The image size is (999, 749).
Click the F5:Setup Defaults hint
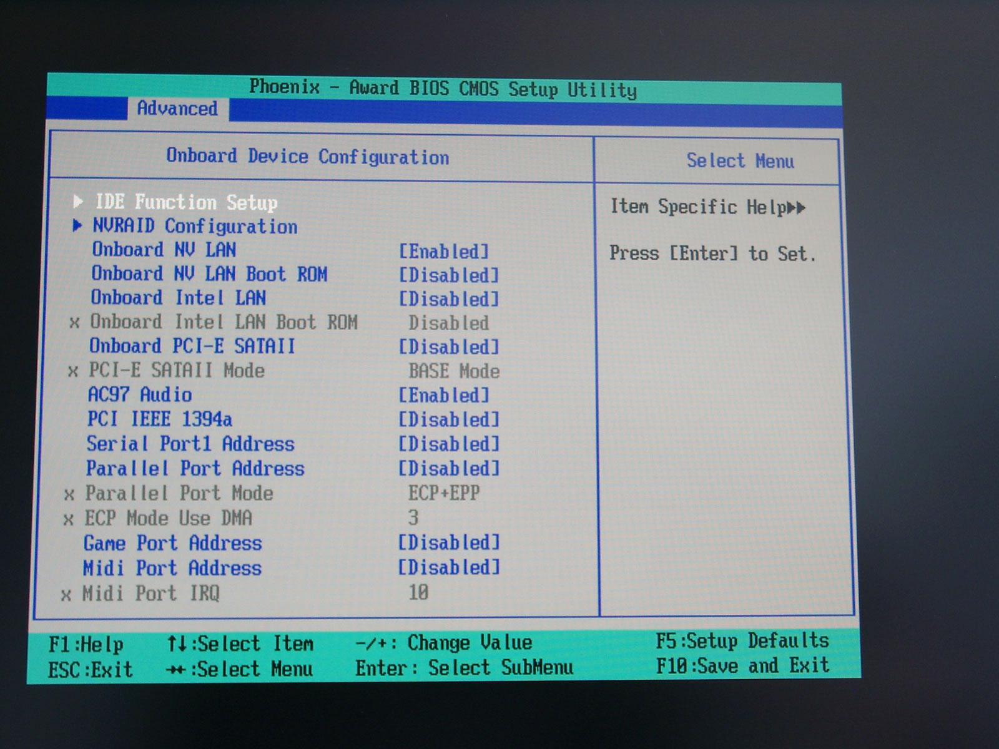[742, 640]
